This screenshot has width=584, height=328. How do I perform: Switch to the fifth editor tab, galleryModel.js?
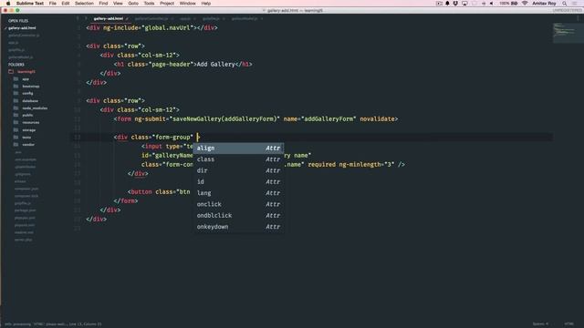[245, 18]
